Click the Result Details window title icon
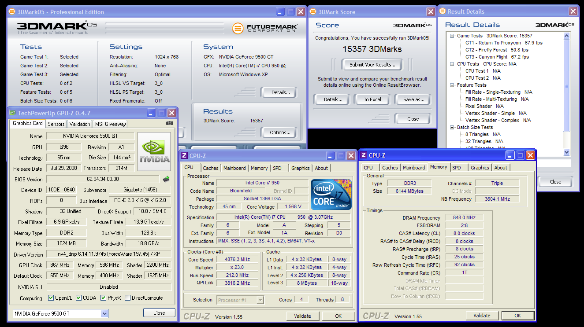The width and height of the screenshot is (584, 327). pos(442,11)
